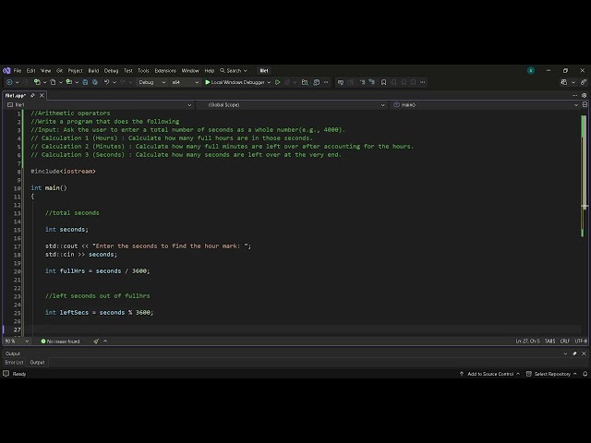Click the Navigate Backward toolbar icon

click(9, 82)
